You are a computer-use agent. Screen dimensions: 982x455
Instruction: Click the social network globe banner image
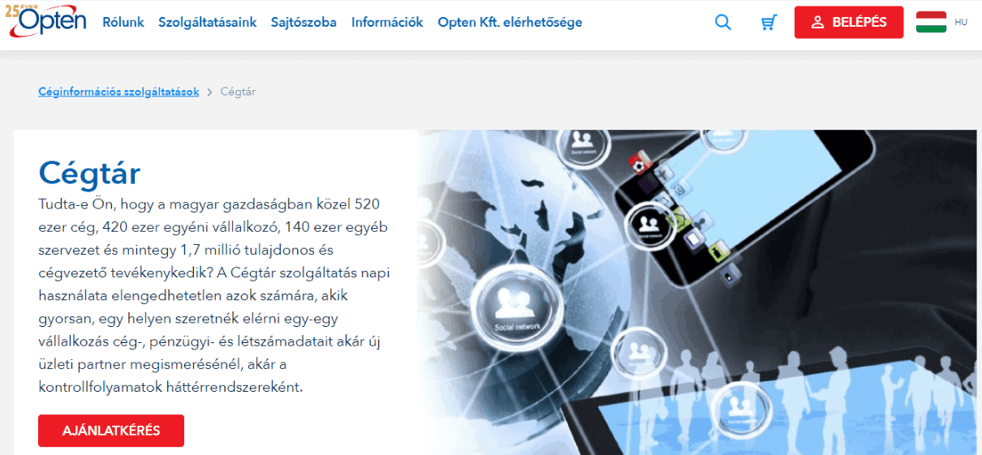(x=698, y=292)
